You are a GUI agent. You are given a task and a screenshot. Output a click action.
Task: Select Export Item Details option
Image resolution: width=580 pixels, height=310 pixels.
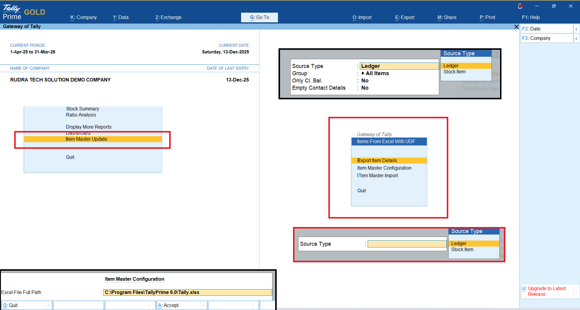coord(377,161)
